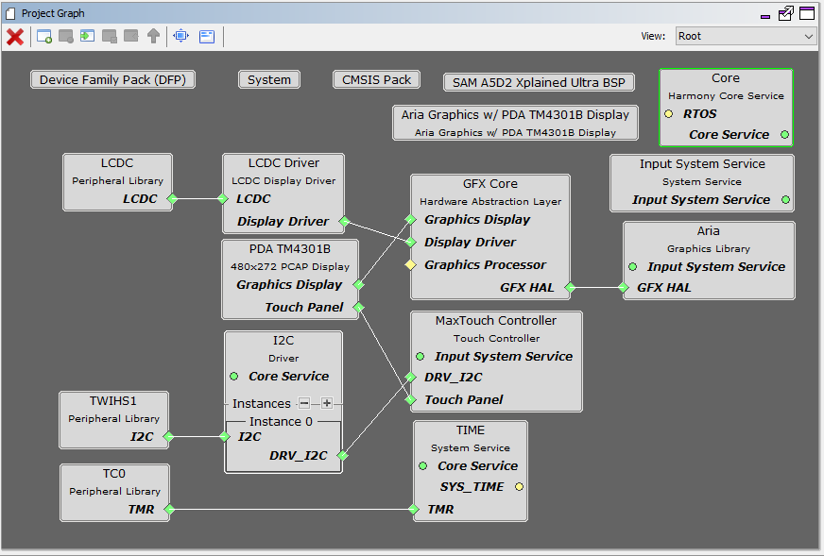
Task: Click the up arrow toolbar icon
Action: tap(153, 36)
